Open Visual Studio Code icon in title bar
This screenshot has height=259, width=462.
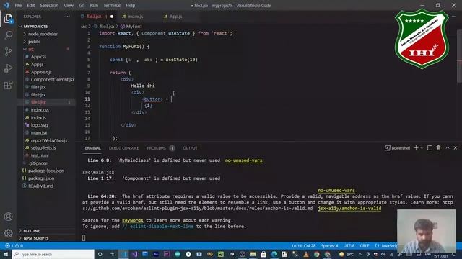(6, 5)
